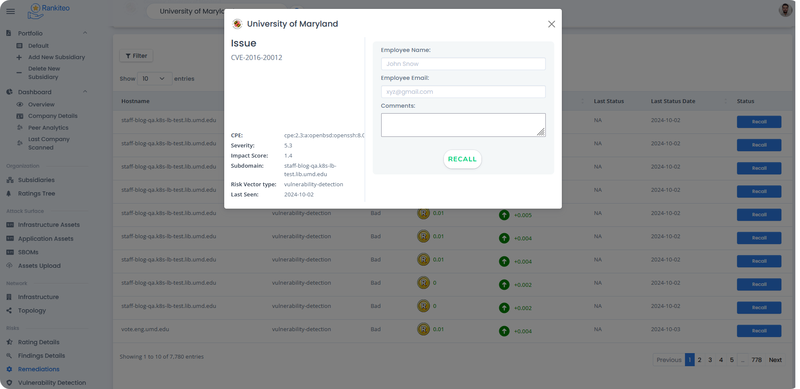800x389 pixels.
Task: Close the University of Maryland dialog
Action: 551,24
